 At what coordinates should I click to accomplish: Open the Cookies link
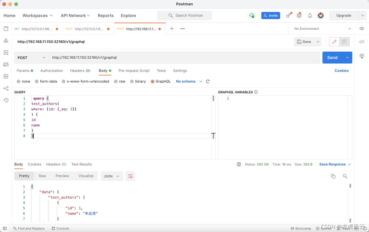tap(342, 71)
